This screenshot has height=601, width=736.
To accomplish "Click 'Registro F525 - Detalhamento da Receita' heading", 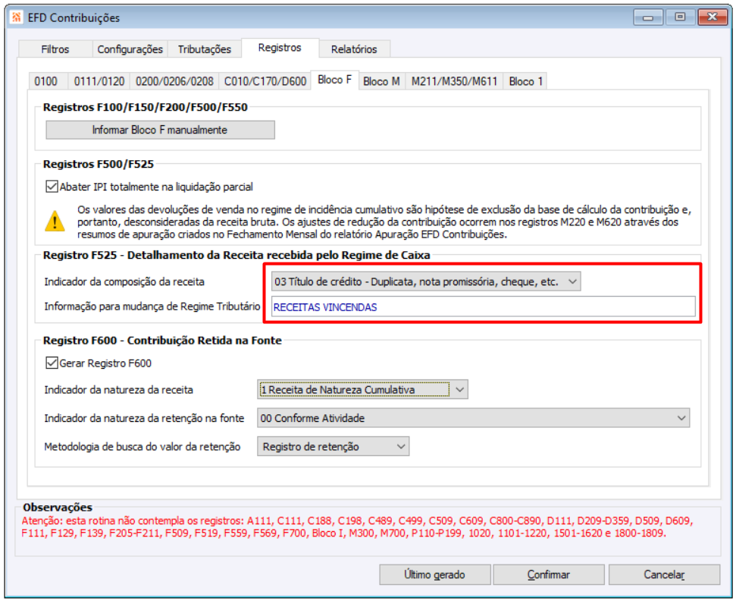I will click(236, 255).
